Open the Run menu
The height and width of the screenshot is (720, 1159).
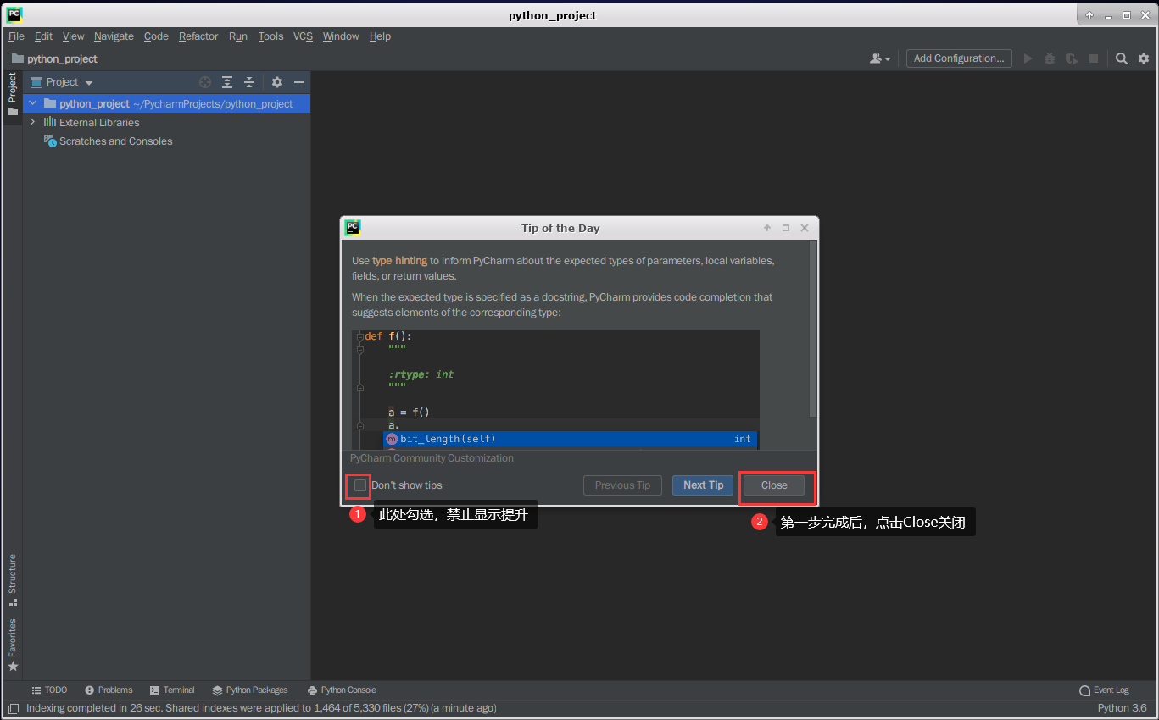[x=238, y=36]
